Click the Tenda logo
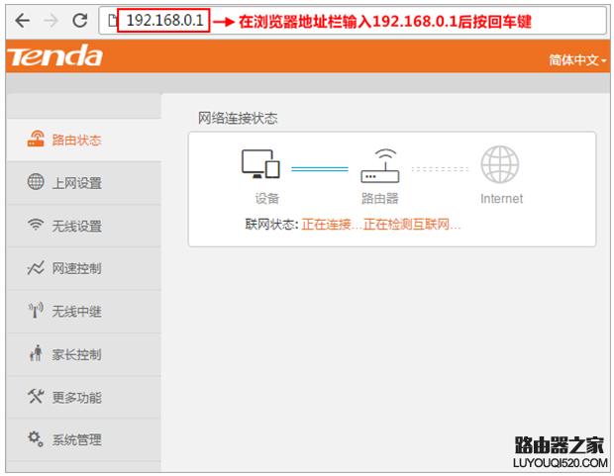Image resolution: width=614 pixels, height=476 pixels. tap(55, 56)
